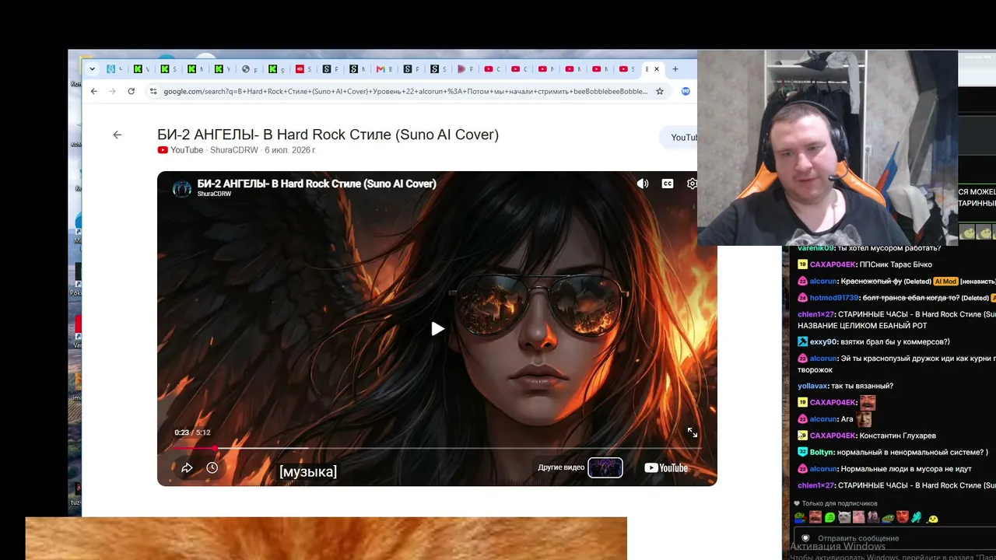Click the back arrow beside the video title
This screenshot has width=996, height=560.
[x=117, y=135]
